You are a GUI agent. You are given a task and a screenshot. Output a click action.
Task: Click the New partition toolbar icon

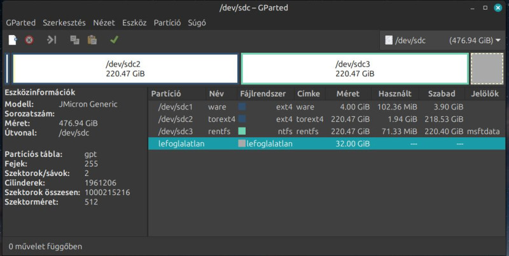point(13,40)
